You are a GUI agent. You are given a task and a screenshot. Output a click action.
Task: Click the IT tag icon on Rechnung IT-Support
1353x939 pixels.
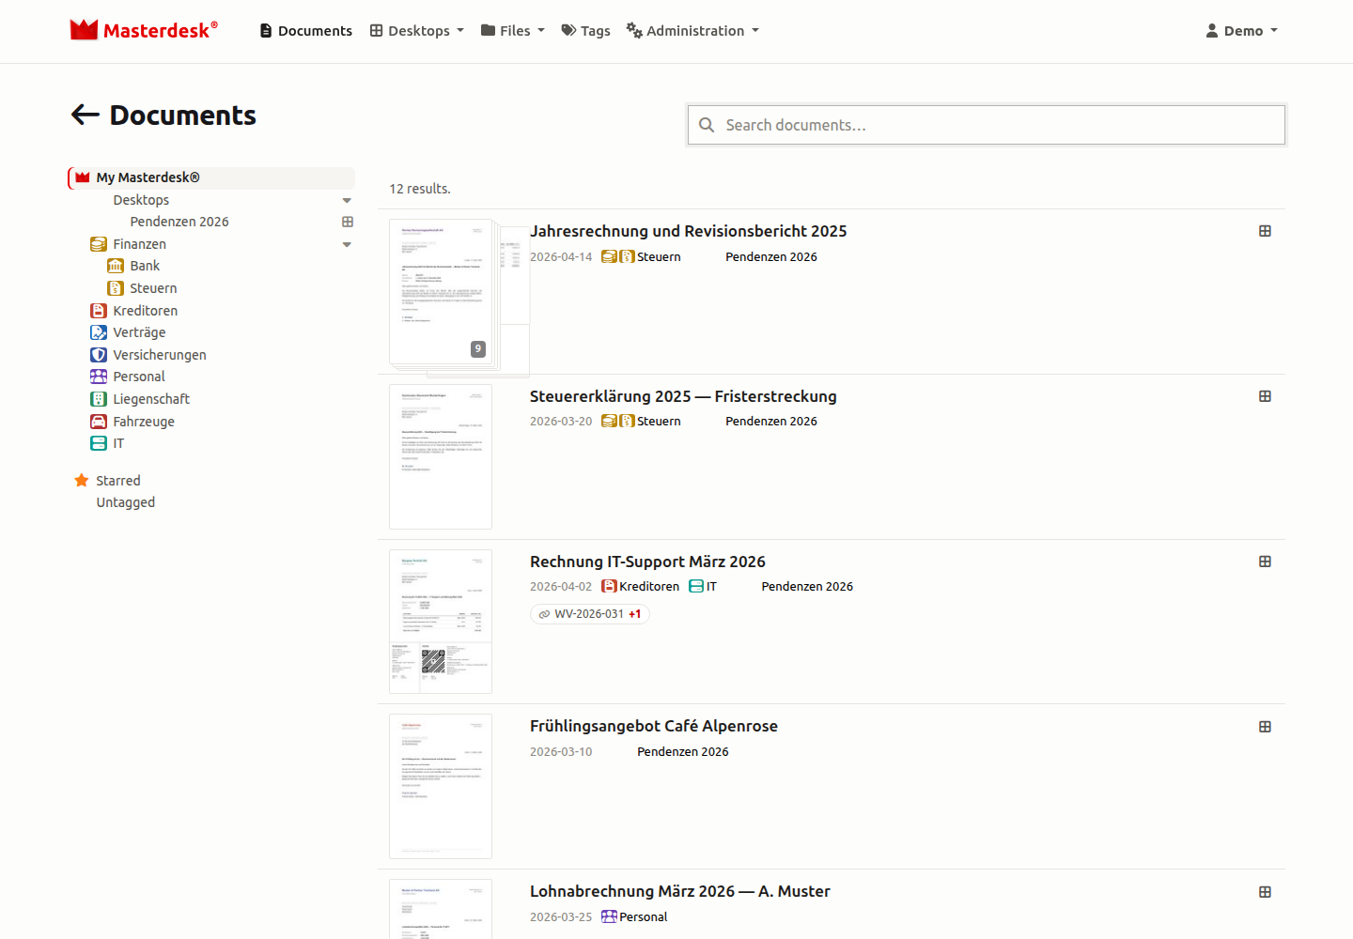[696, 587]
